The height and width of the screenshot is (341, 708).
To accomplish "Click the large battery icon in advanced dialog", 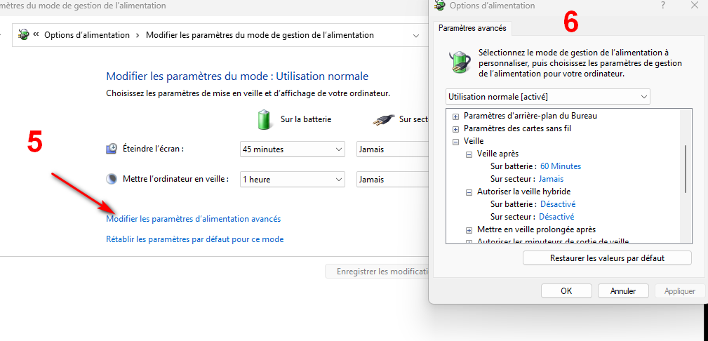I will point(460,62).
